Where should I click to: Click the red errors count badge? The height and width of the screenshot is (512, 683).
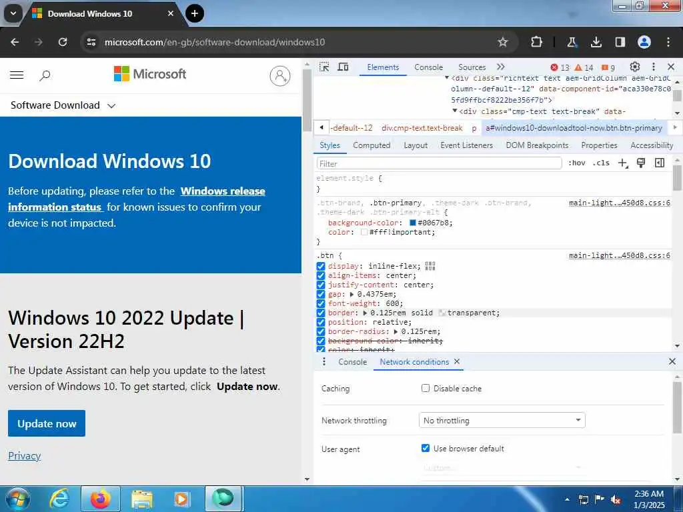(x=560, y=67)
